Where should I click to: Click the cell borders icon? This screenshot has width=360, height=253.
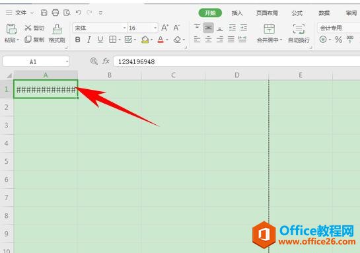pyautogui.click(x=112, y=40)
